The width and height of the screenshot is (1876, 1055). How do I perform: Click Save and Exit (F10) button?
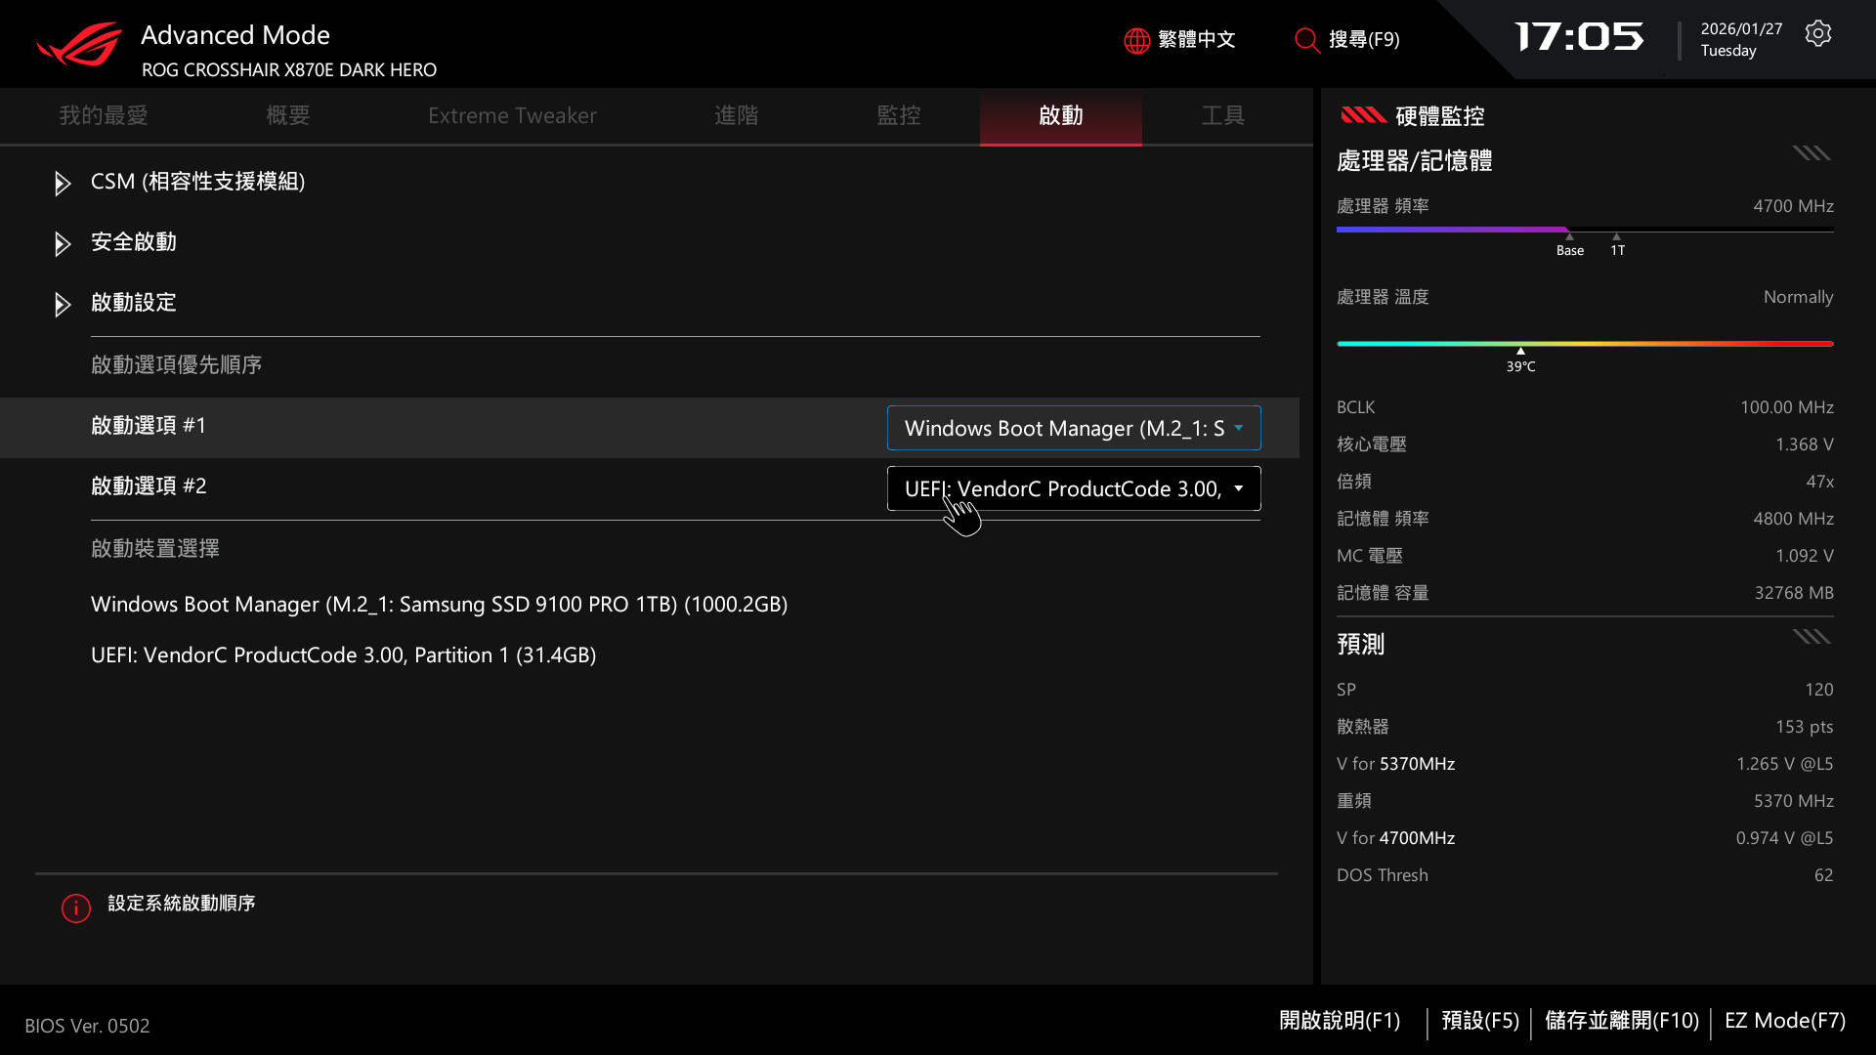1621,1021
